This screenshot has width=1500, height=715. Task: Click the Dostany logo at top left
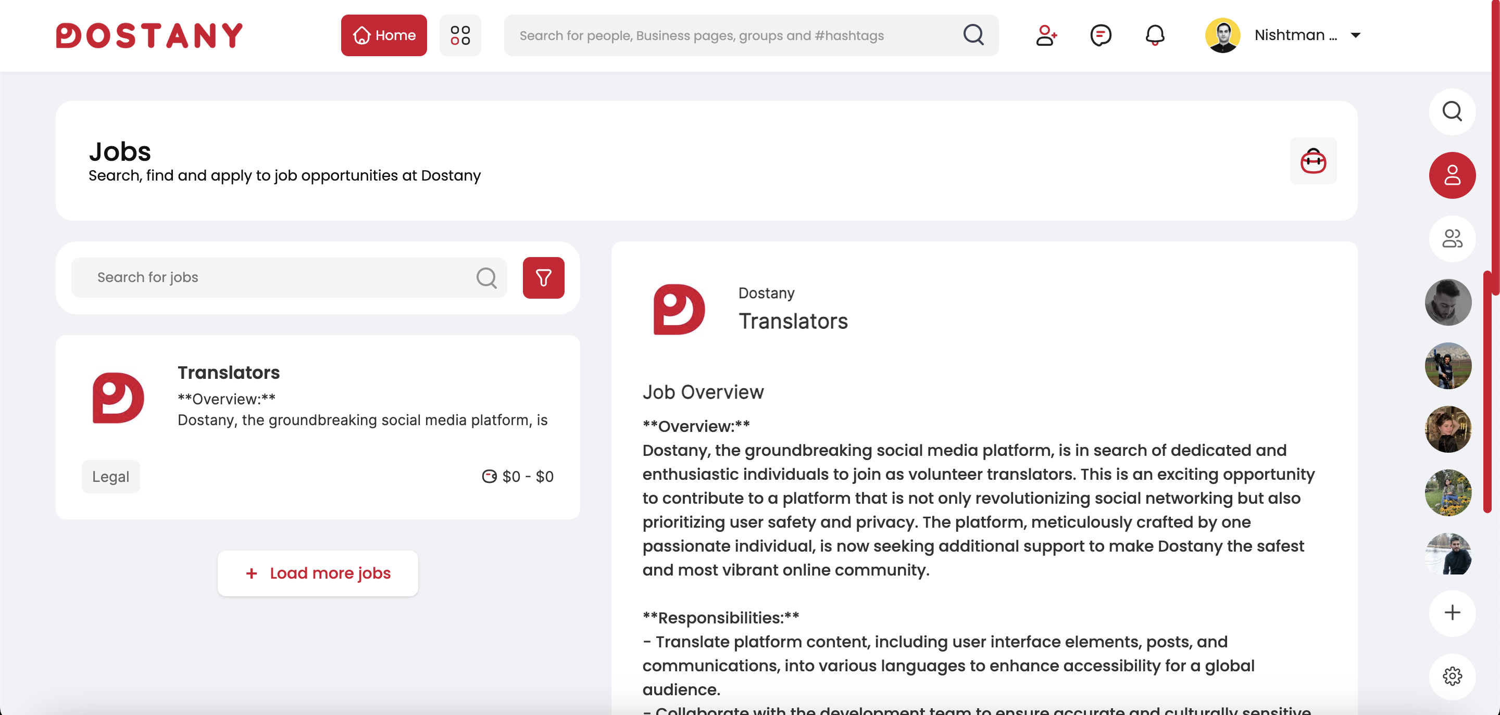coord(149,35)
